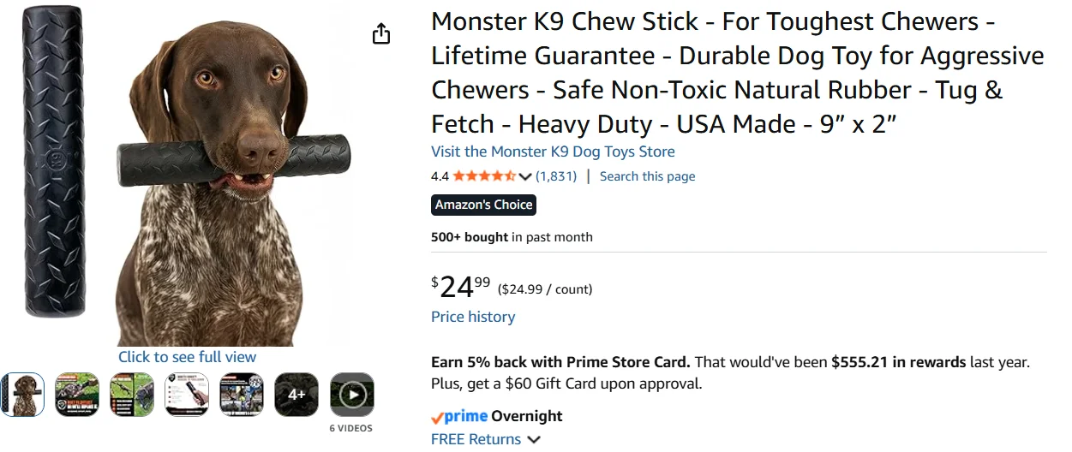This screenshot has height=452, width=1072.
Task: Visit the Monster K9 Dog Toys Store
Action: (553, 152)
